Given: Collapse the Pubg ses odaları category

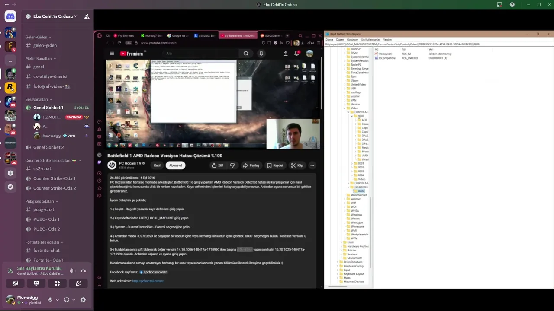Looking at the screenshot, I should tap(42, 201).
